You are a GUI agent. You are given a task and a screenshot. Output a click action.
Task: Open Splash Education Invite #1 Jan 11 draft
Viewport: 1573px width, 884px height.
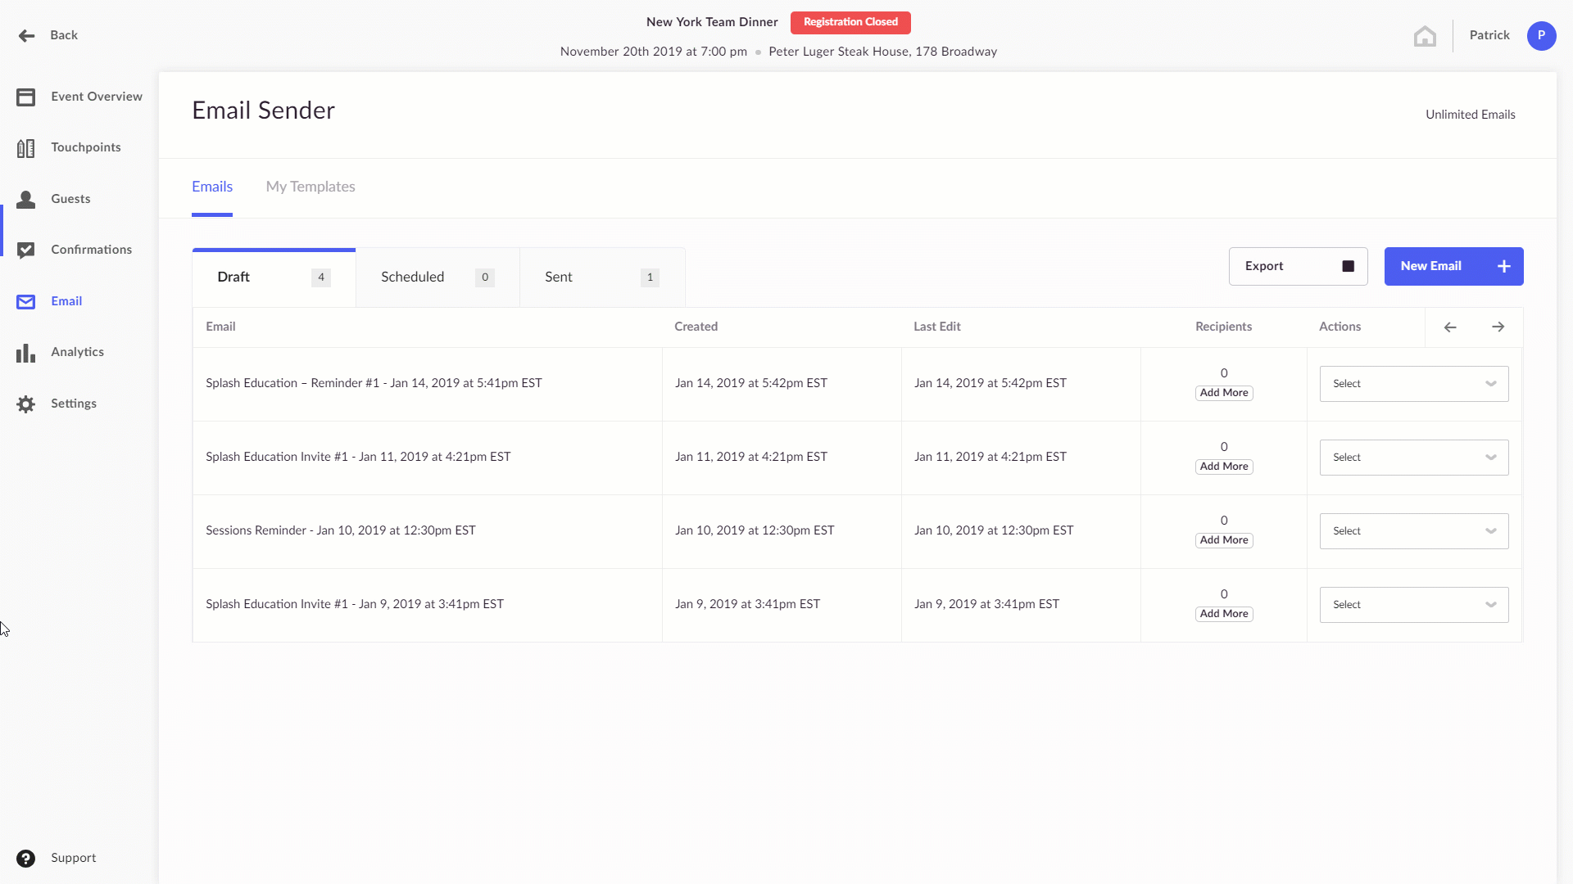tap(358, 457)
